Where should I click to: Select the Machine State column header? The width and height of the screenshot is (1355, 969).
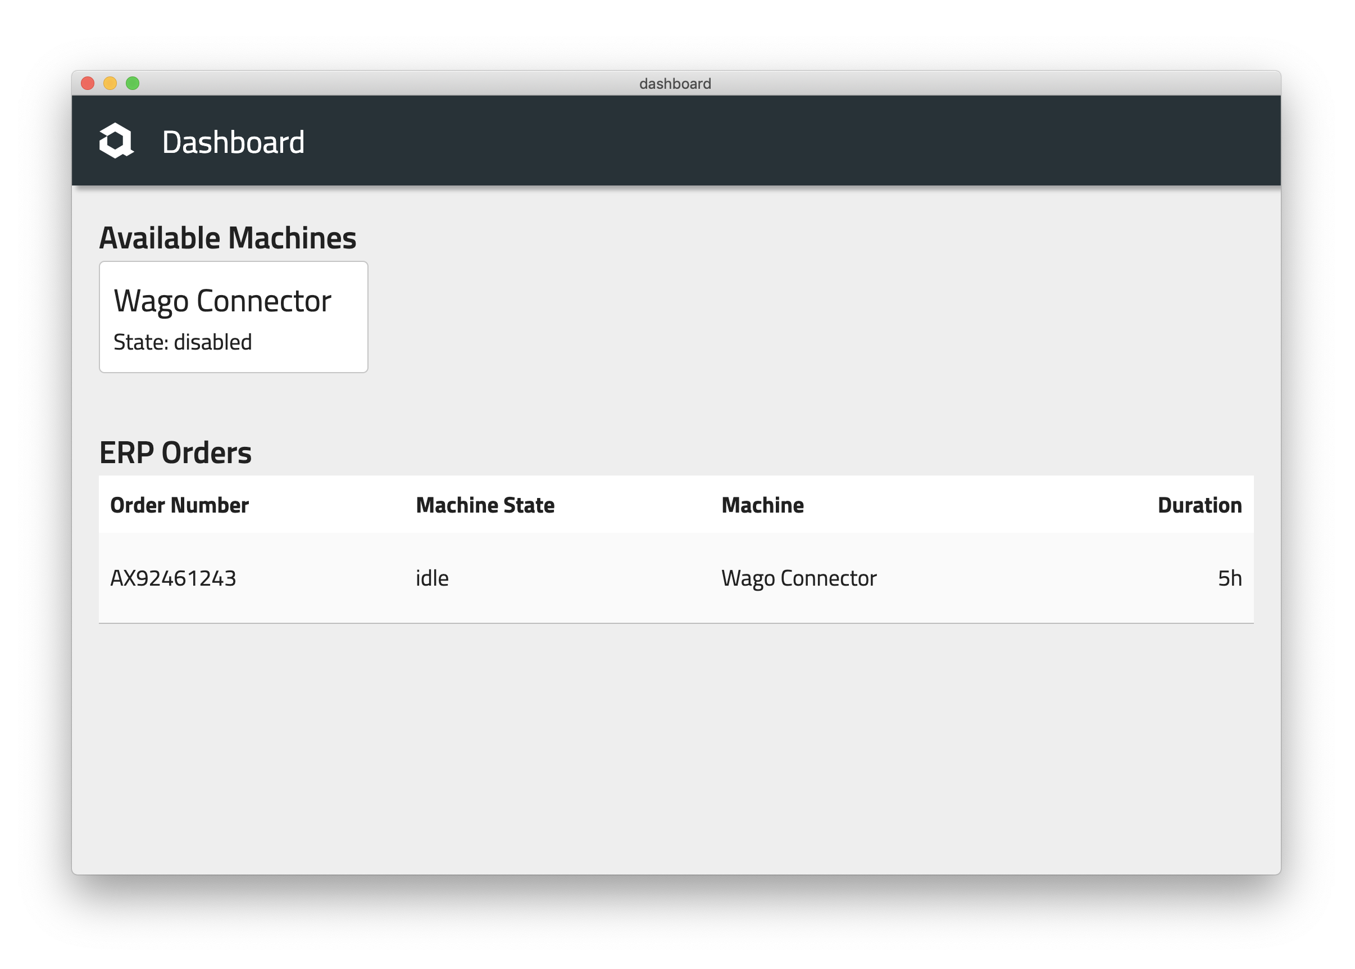click(485, 505)
